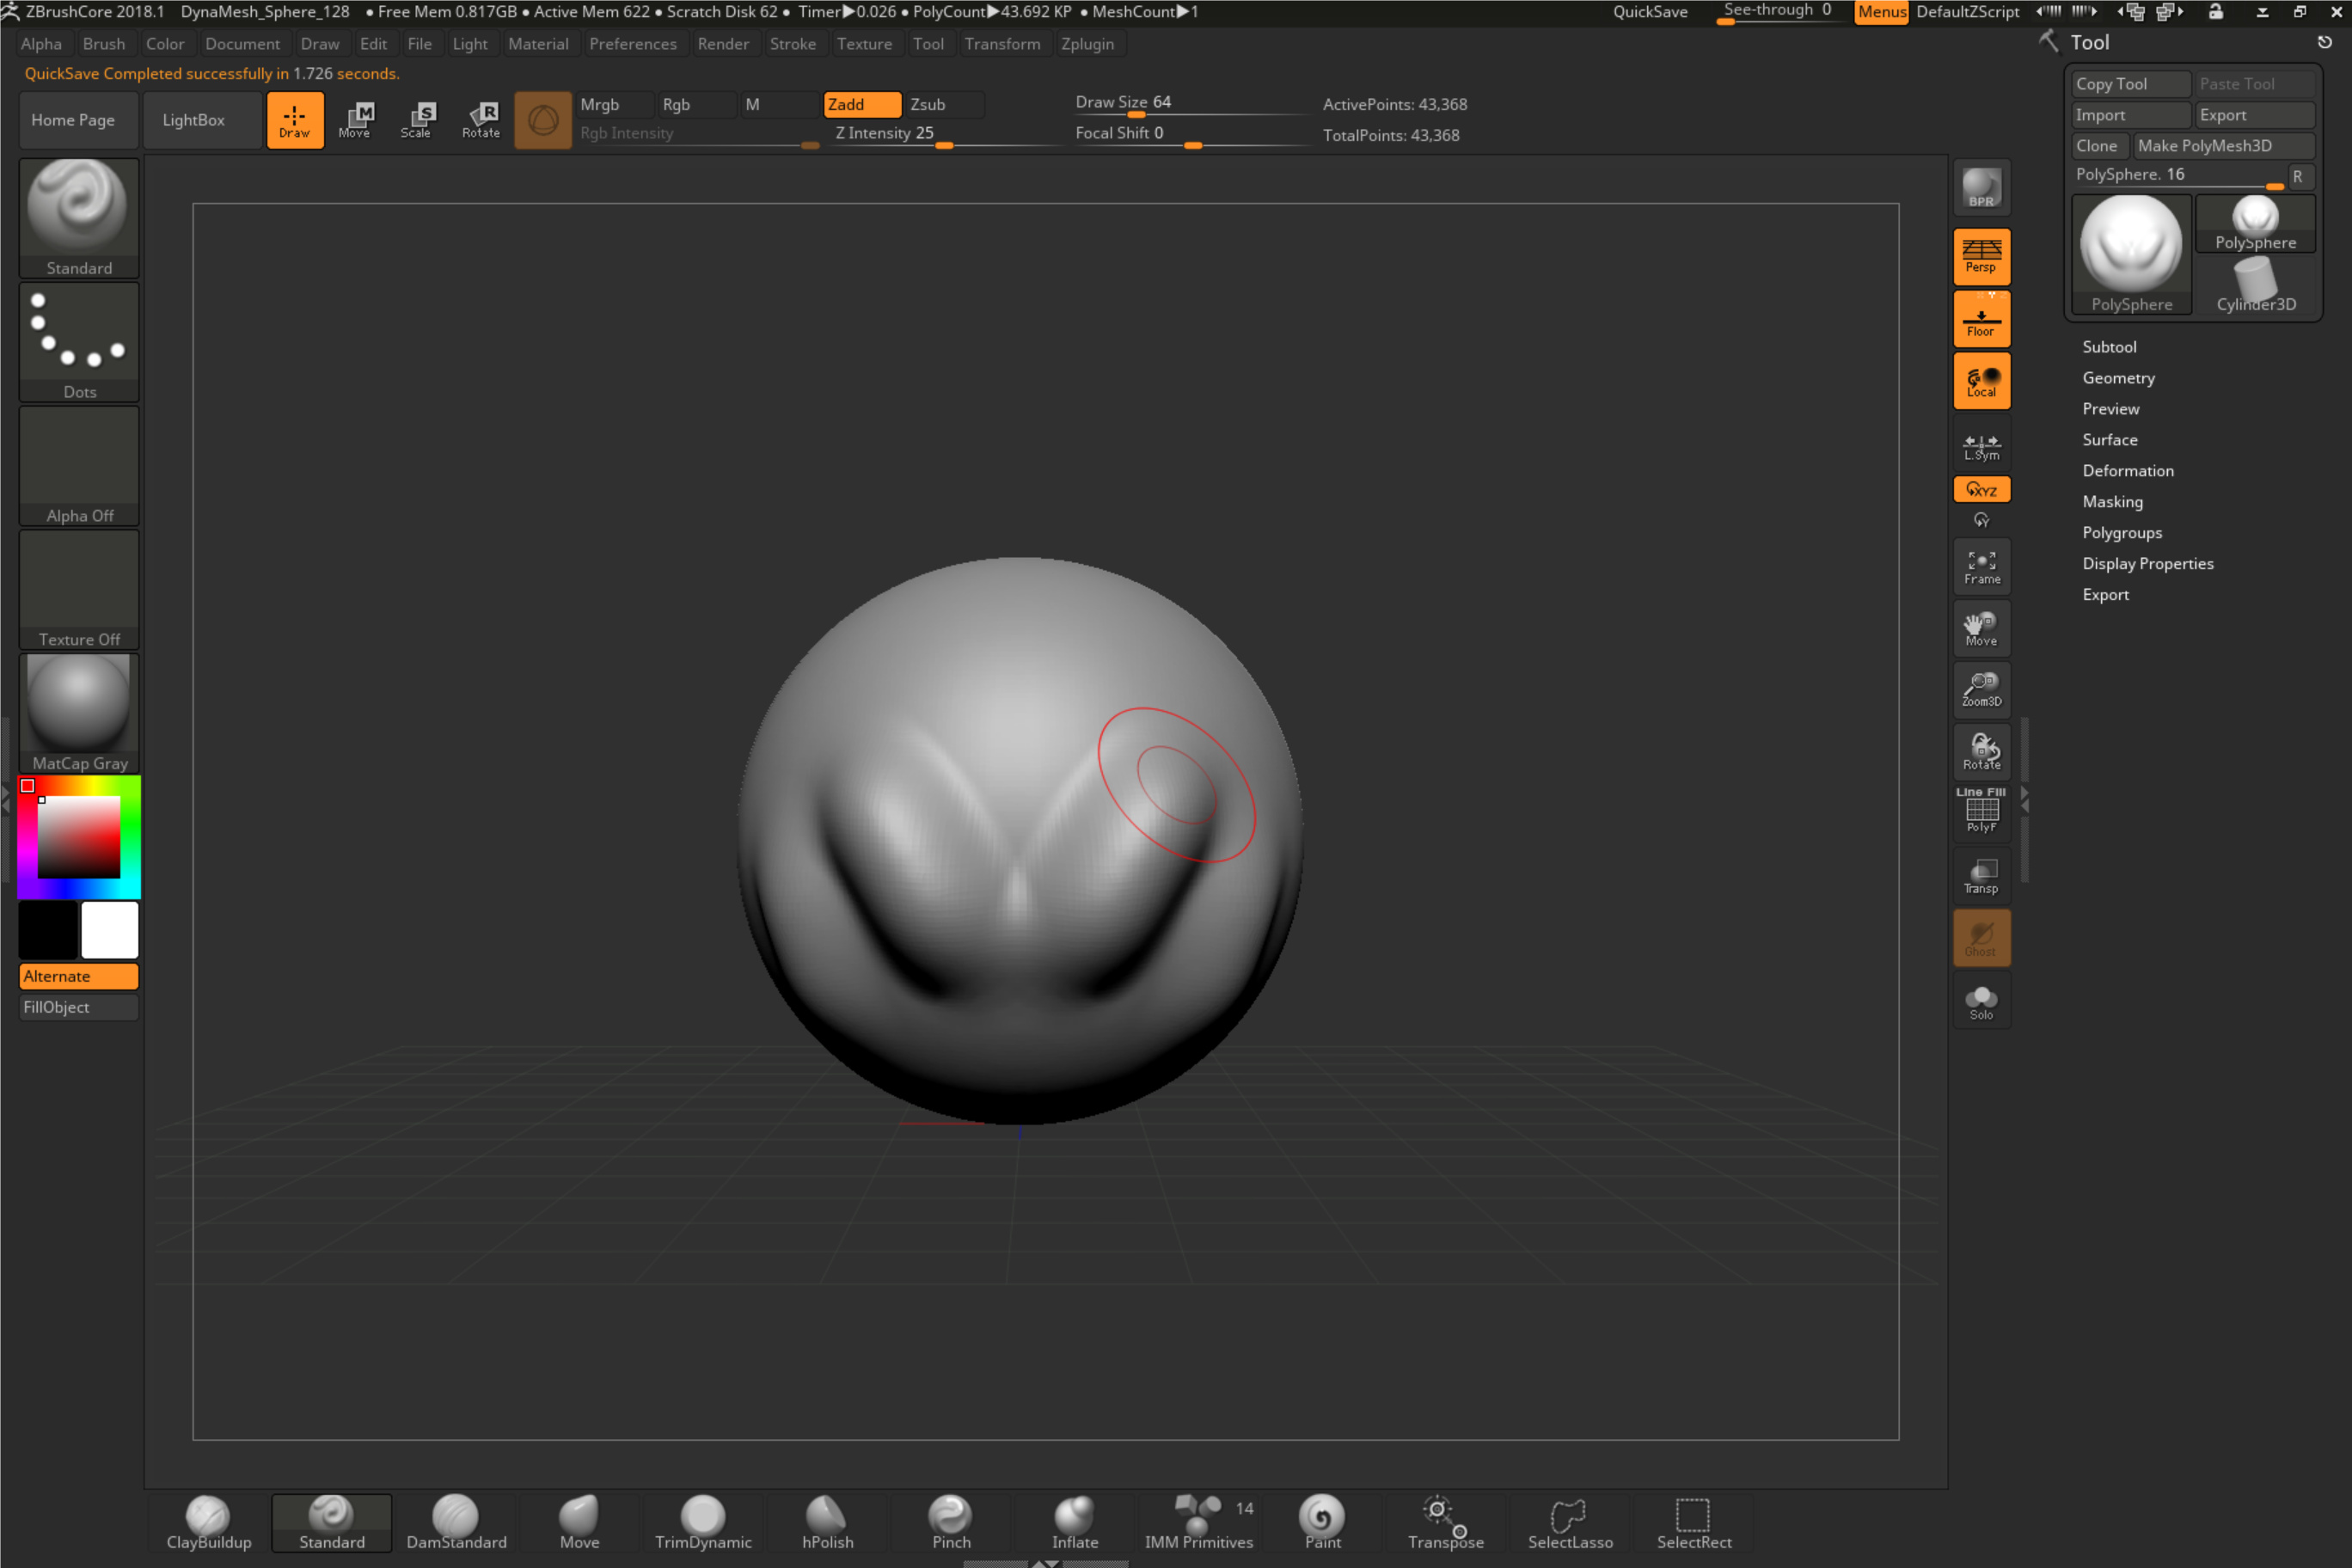Click the Copy Tool button
The width and height of the screenshot is (2352, 1568).
(x=2130, y=84)
